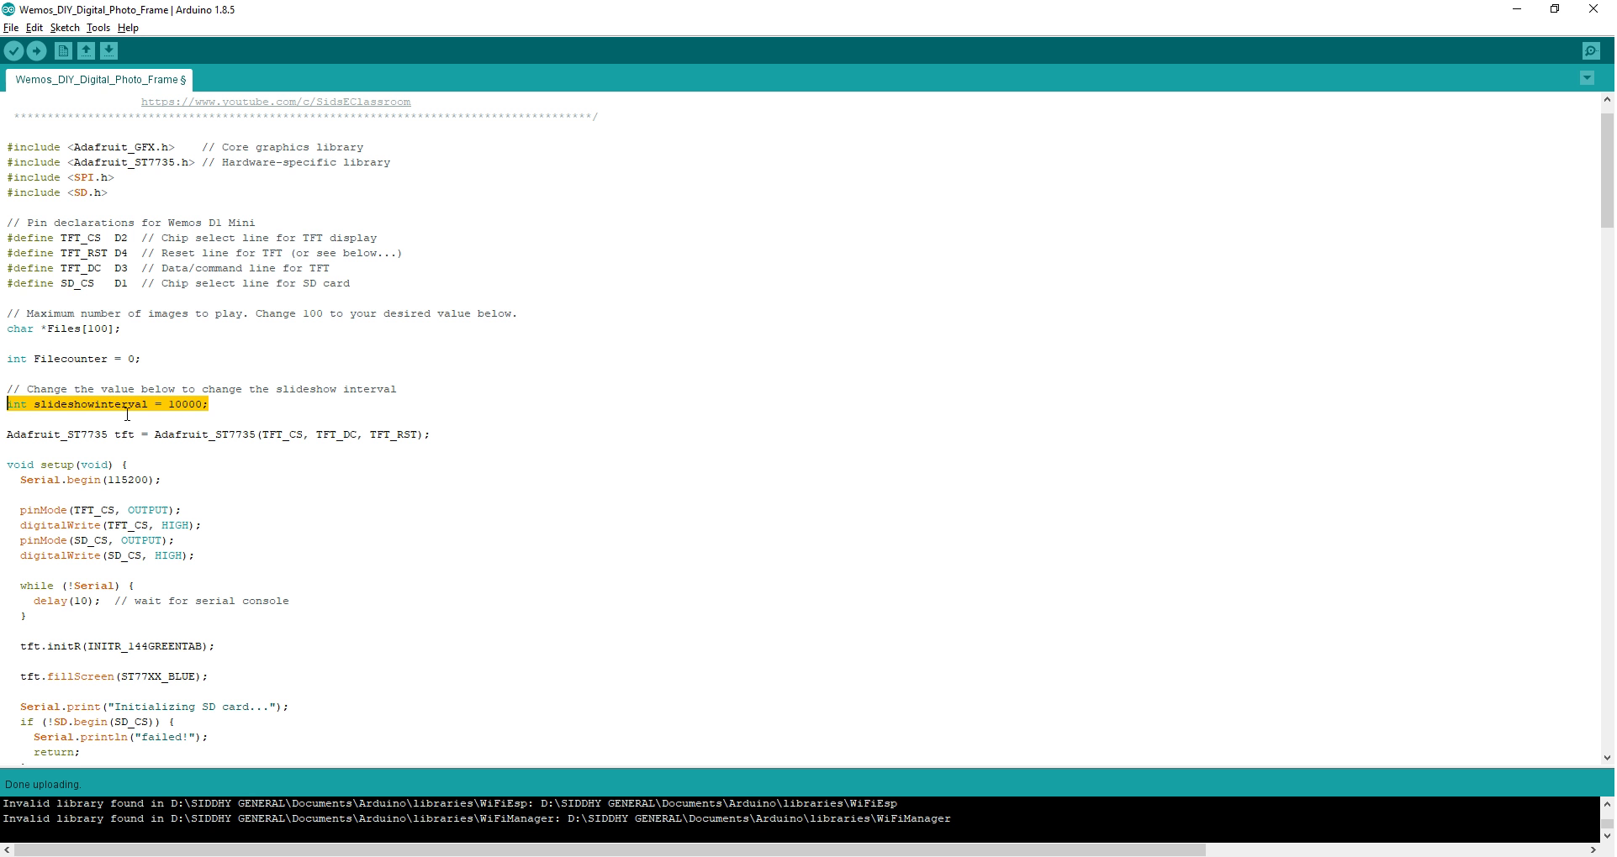Open a sketch with the up-arrow icon
The image size is (1617, 857).
(x=87, y=51)
